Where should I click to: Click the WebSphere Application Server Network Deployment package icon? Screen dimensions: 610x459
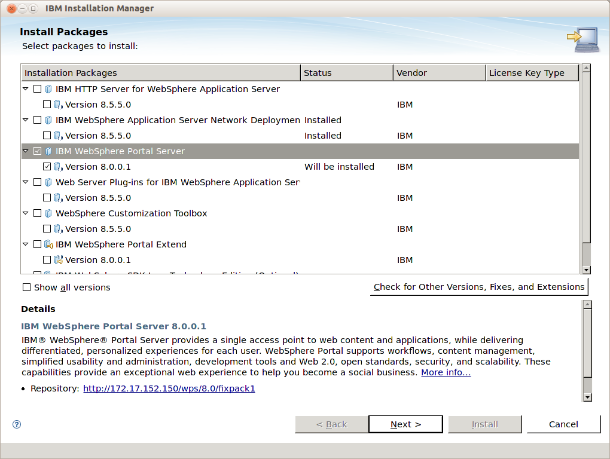coord(48,120)
